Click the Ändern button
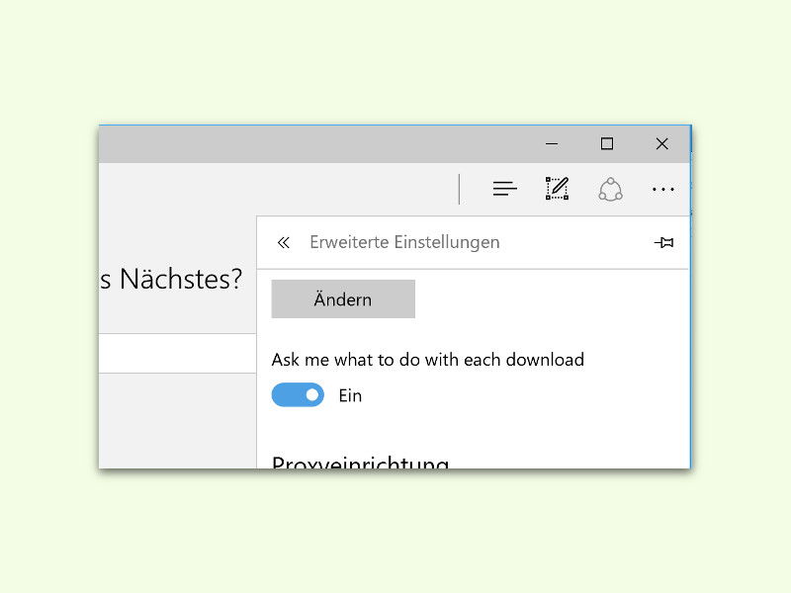791x593 pixels. coord(343,299)
